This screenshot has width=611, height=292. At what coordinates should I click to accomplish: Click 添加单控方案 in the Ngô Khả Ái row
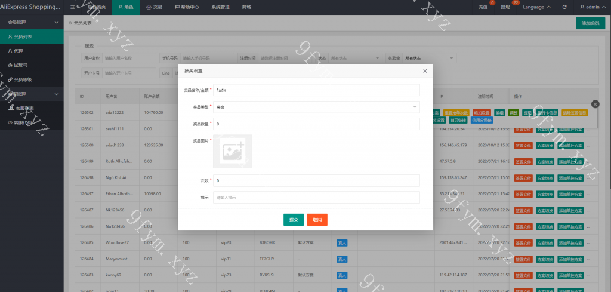pyautogui.click(x=570, y=178)
